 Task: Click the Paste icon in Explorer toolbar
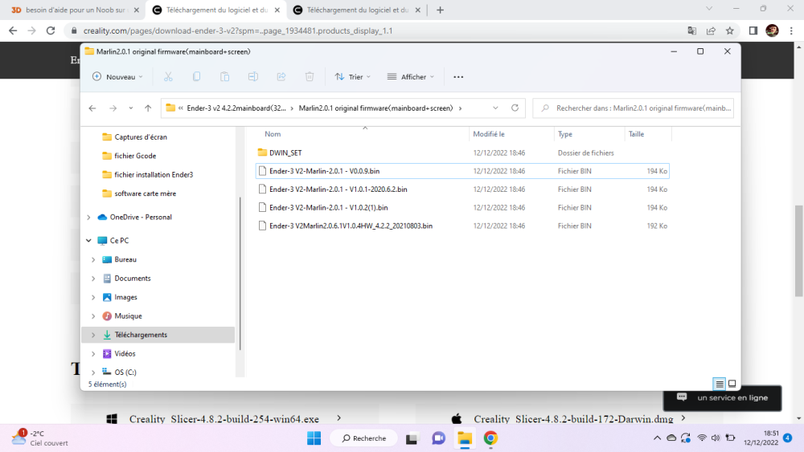point(224,77)
